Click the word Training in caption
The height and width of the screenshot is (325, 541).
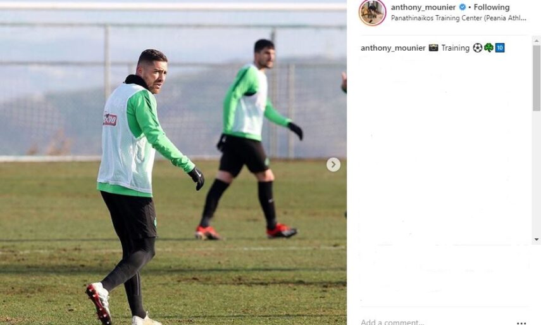point(456,48)
